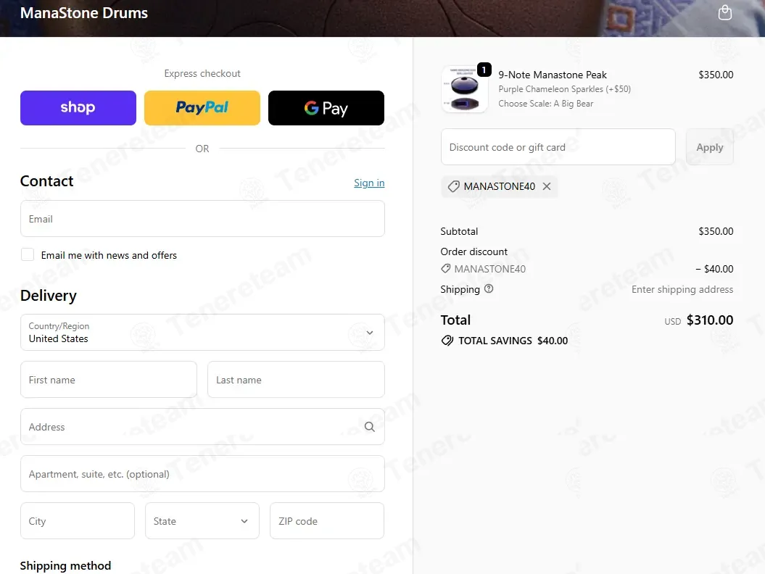
Task: Click the Apply discount button
Action: 709,147
